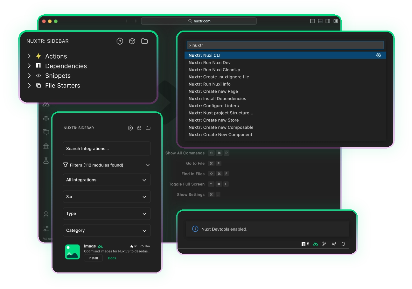Open the Nuxt mountain icon in activity bar
This screenshot has width=412, height=289.
(x=46, y=104)
